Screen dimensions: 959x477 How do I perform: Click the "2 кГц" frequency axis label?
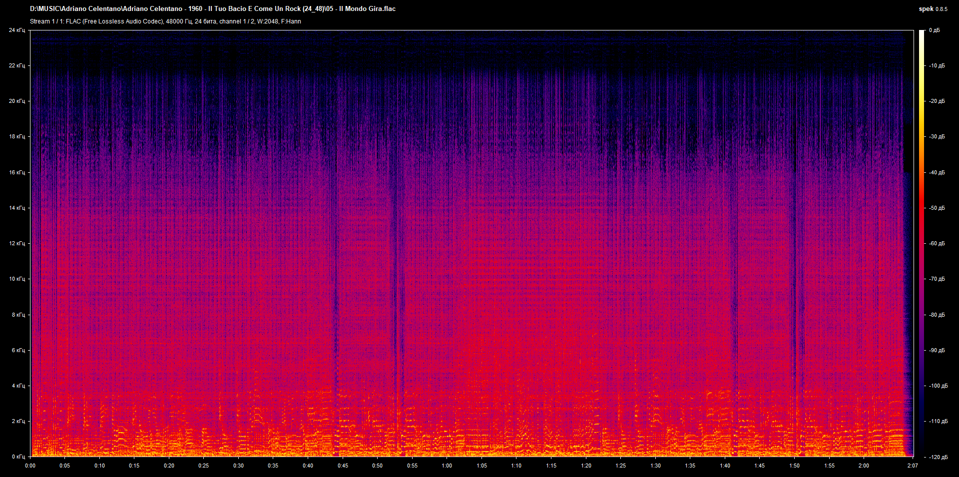18,422
